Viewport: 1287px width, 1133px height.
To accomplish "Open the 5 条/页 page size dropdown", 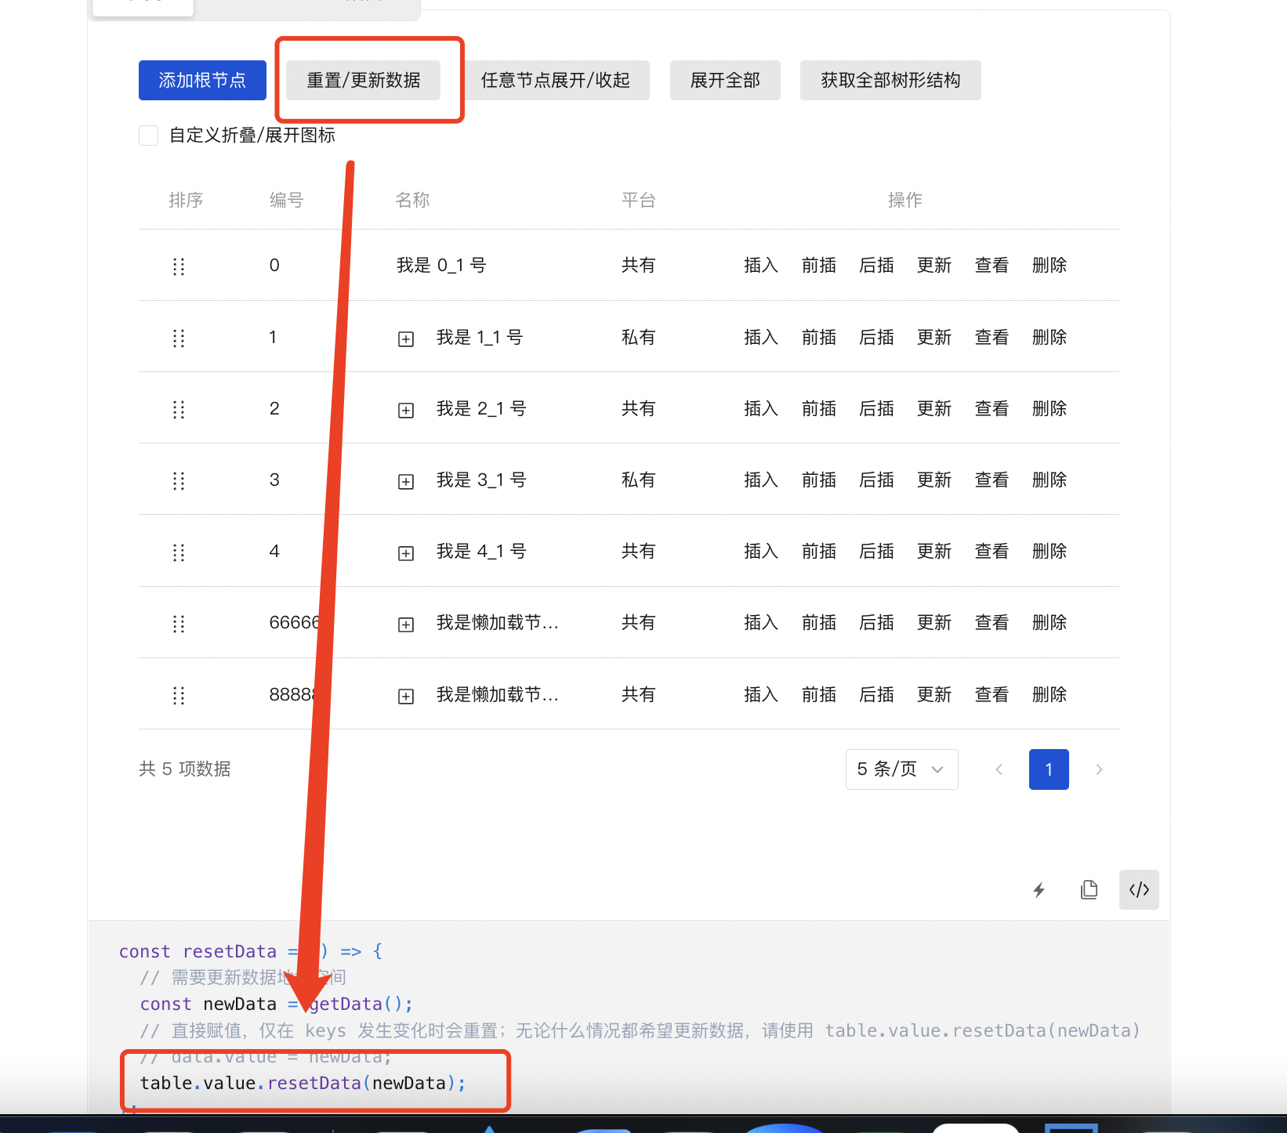I will pyautogui.click(x=901, y=769).
